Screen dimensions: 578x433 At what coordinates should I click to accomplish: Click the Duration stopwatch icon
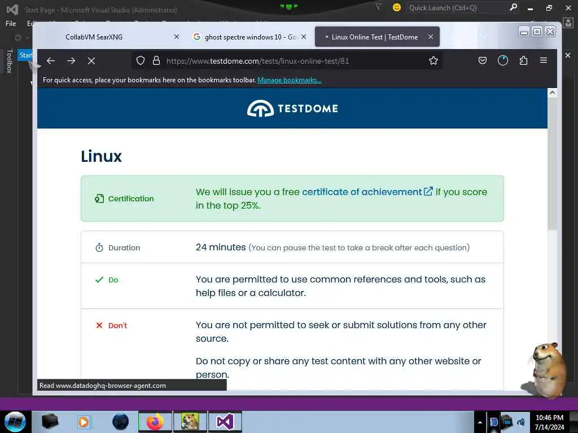[x=99, y=248]
